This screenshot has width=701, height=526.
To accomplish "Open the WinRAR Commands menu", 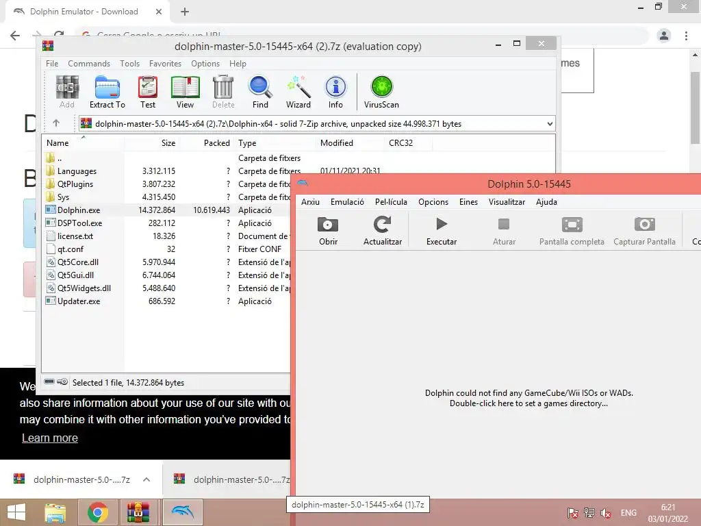I will coord(89,64).
